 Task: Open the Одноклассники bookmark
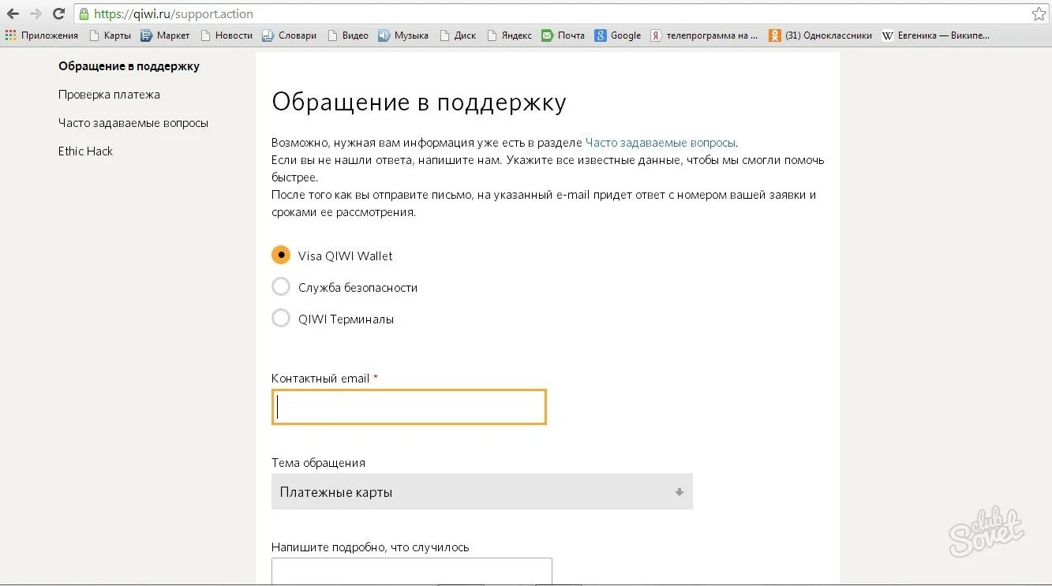click(821, 35)
